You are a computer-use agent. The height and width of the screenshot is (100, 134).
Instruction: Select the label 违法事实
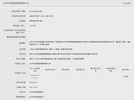tap(22, 43)
